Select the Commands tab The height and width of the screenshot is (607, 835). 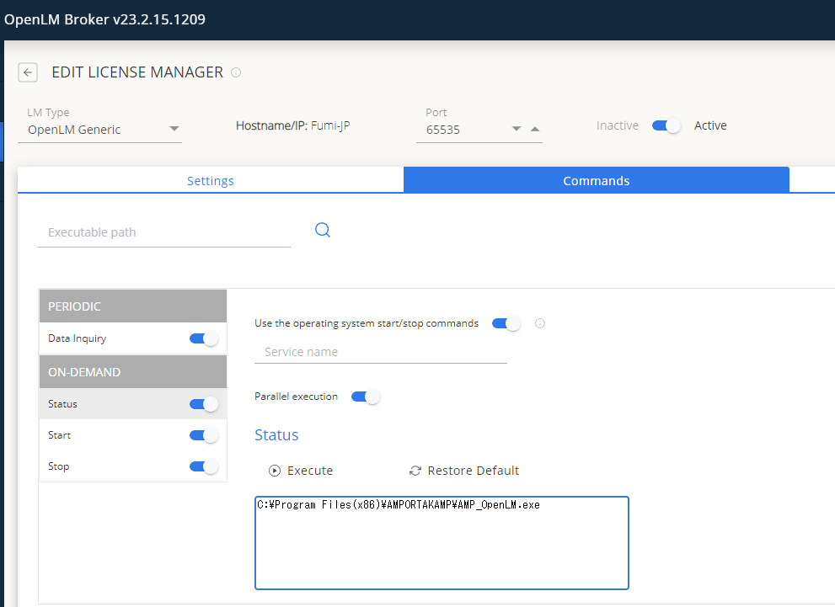click(x=596, y=180)
